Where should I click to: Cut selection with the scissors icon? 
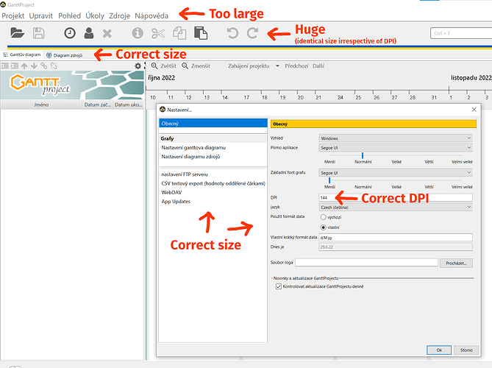point(158,33)
